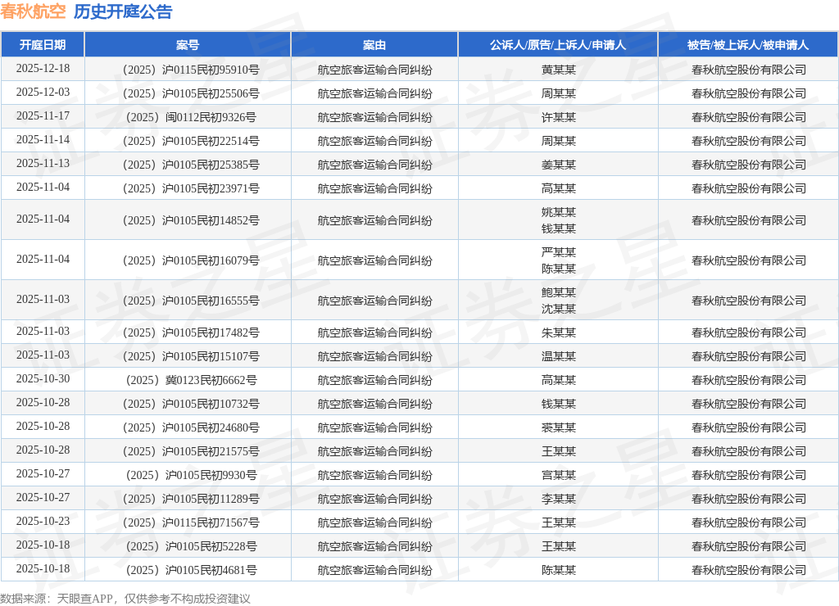Screen dimensions: 839x606
Task: Click plaintiff 宫某某
Action: coord(559,475)
